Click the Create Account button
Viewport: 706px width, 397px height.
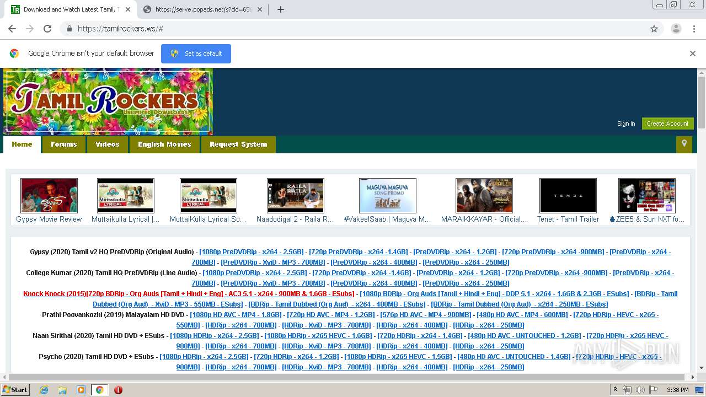click(x=667, y=124)
